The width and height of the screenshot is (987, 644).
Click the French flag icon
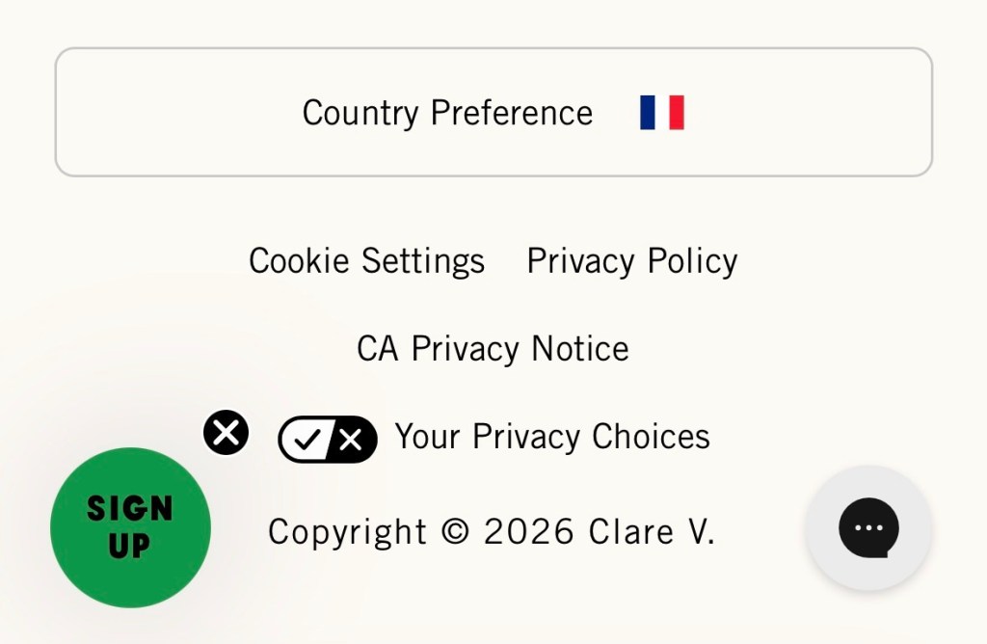(661, 112)
